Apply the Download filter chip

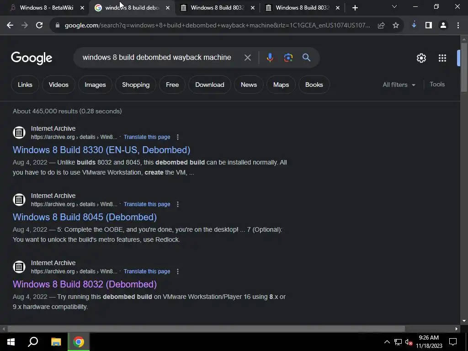click(209, 85)
